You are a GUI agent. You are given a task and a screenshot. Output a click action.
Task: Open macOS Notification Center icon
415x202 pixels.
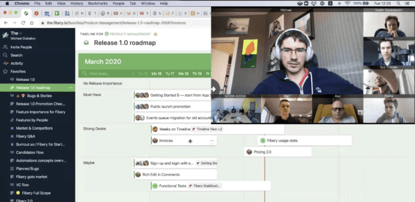click(407, 3)
